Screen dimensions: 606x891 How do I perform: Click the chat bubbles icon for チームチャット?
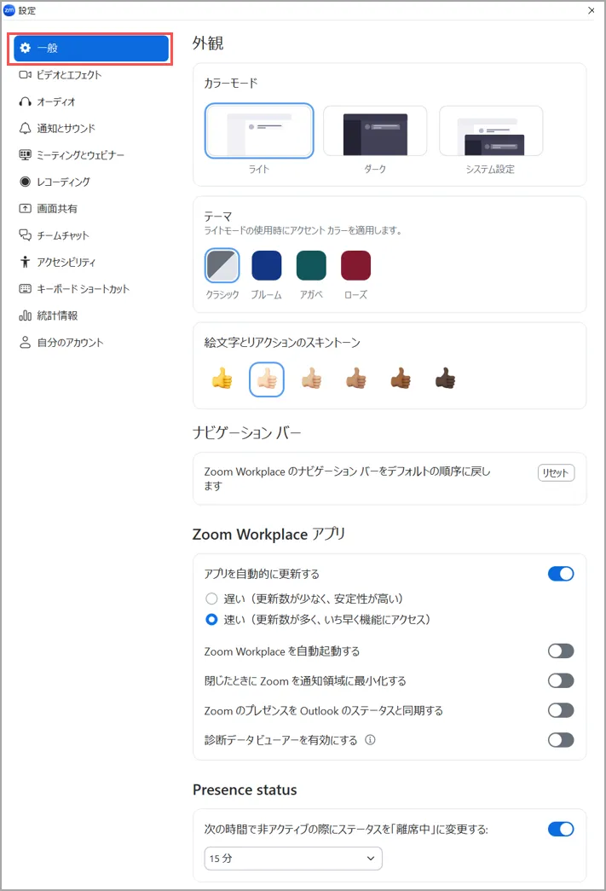pos(25,235)
